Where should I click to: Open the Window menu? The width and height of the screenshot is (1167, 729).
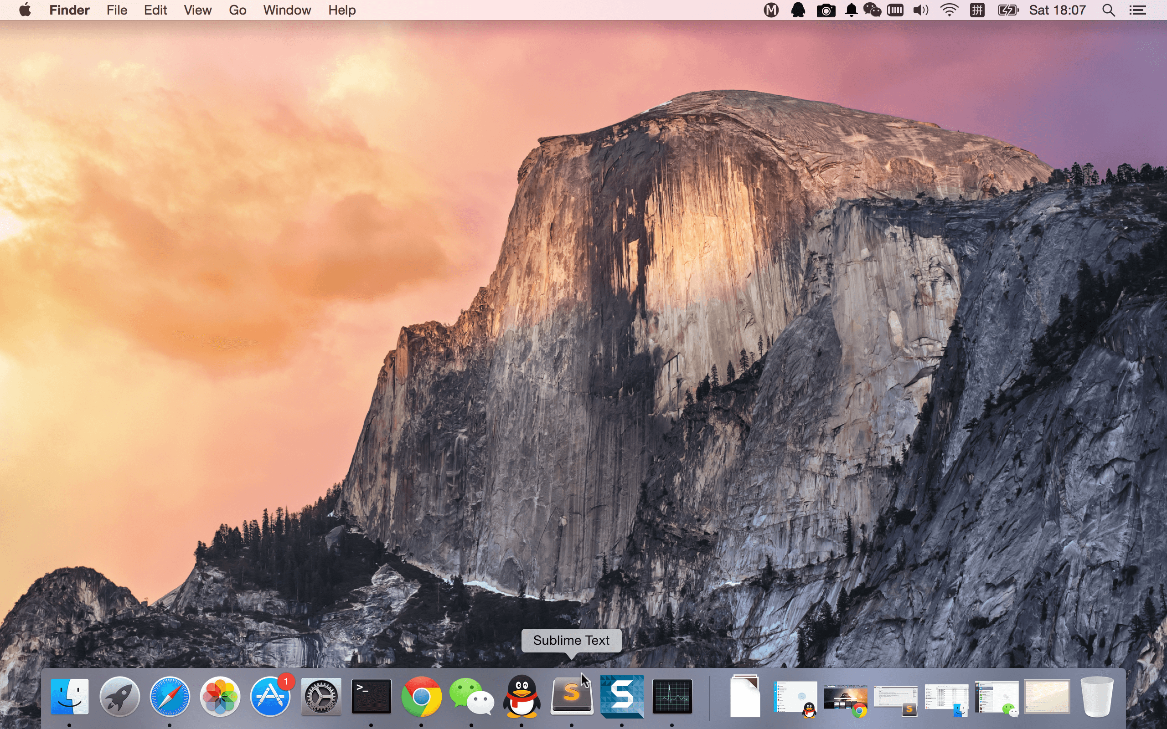pos(287,10)
